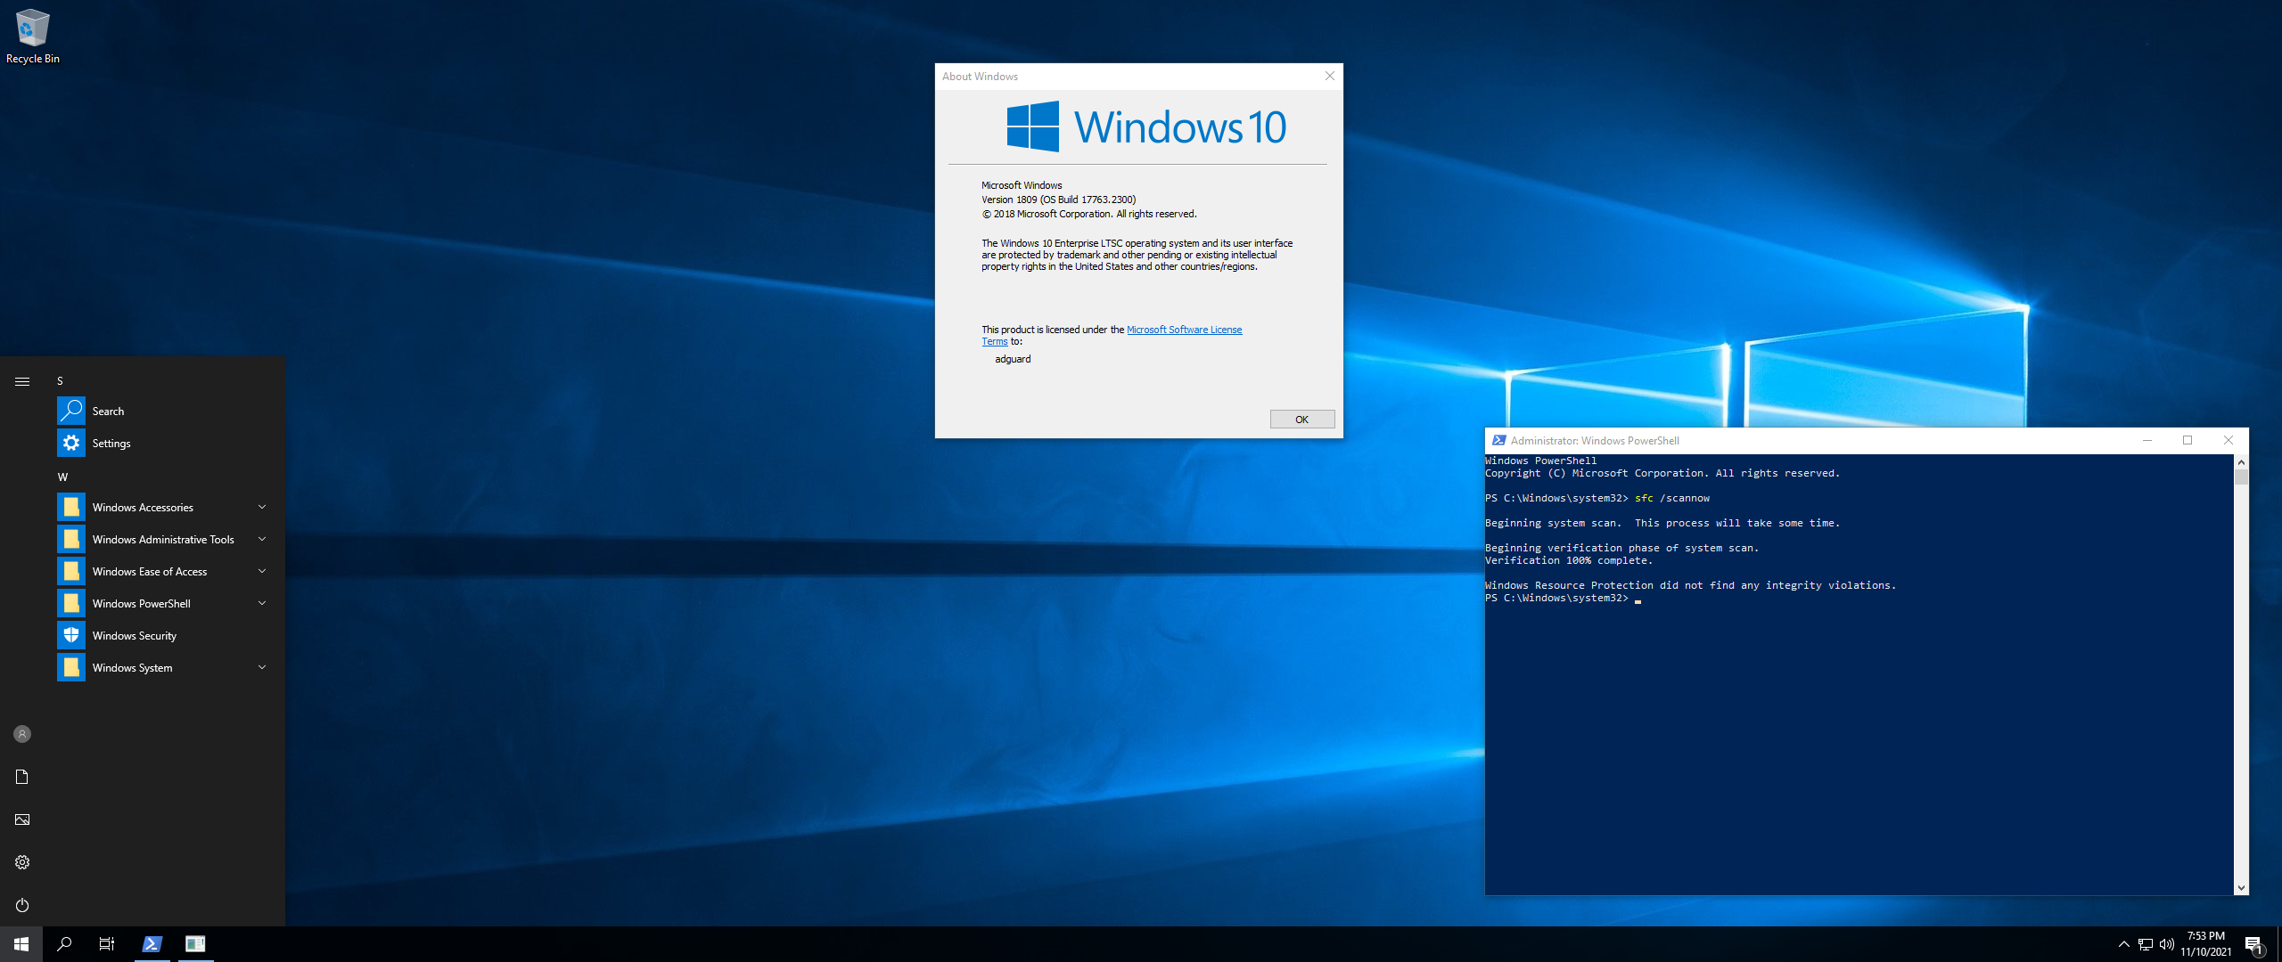Screen dimensions: 2282x962
Task: Show hidden tray icons chevron
Action: point(2123,944)
